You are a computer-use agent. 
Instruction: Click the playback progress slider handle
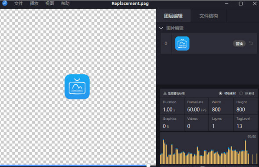148,165
